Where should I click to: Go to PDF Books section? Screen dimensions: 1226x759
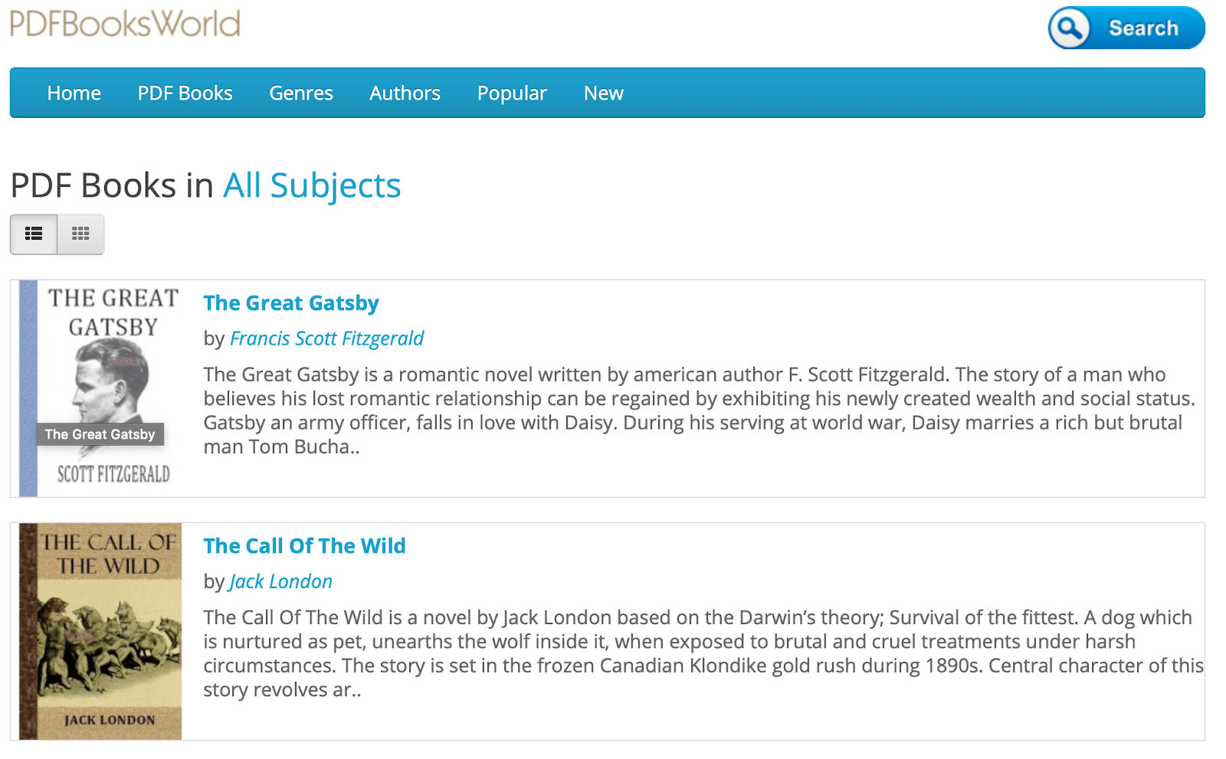185,93
